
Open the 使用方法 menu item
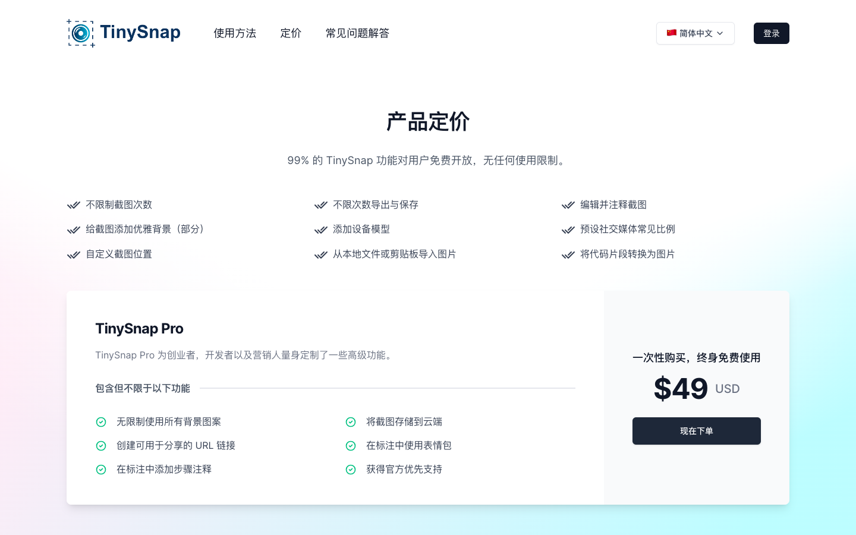point(235,33)
